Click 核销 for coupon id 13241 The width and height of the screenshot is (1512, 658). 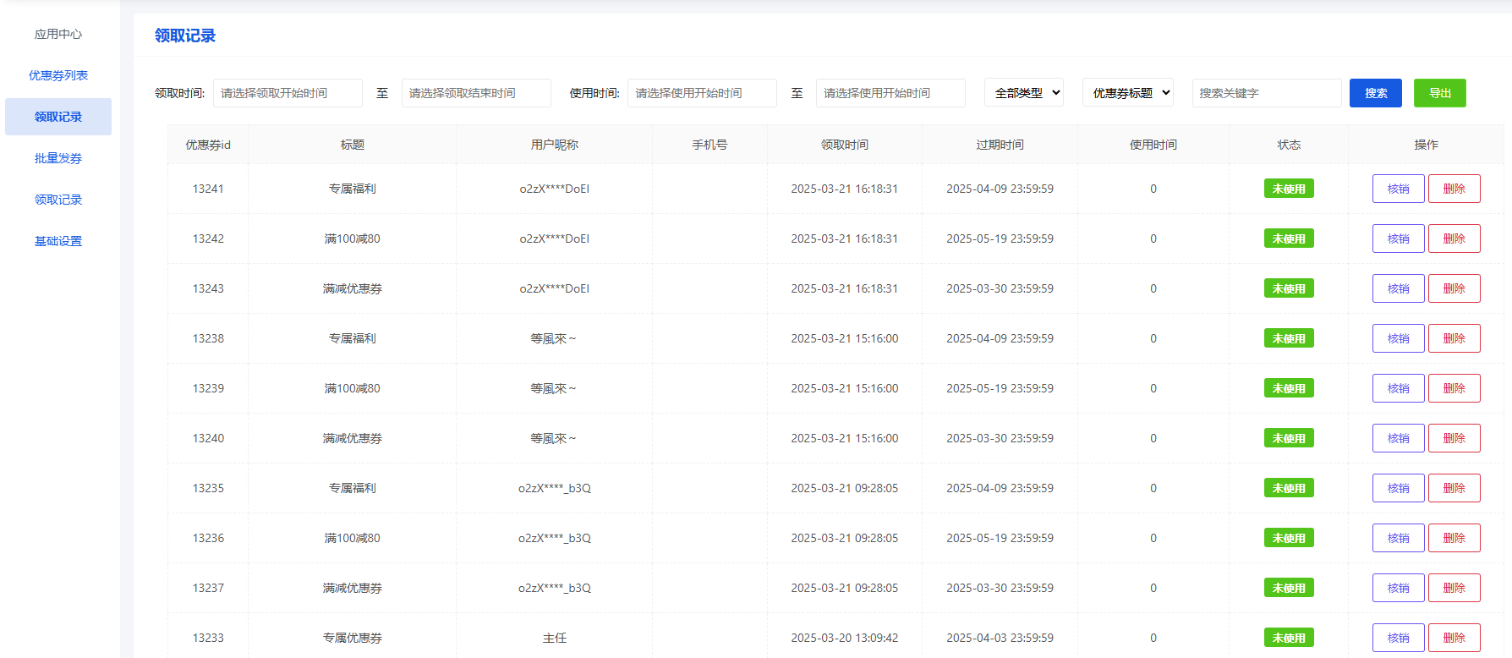click(1398, 189)
